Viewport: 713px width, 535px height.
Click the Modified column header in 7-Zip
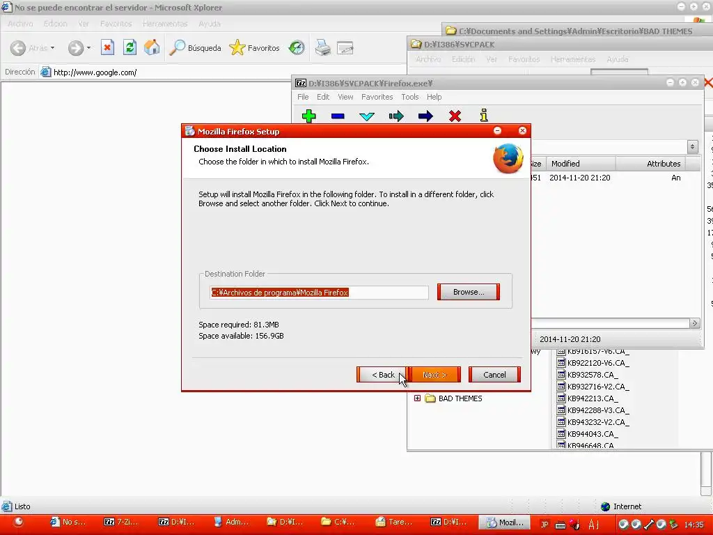581,164
